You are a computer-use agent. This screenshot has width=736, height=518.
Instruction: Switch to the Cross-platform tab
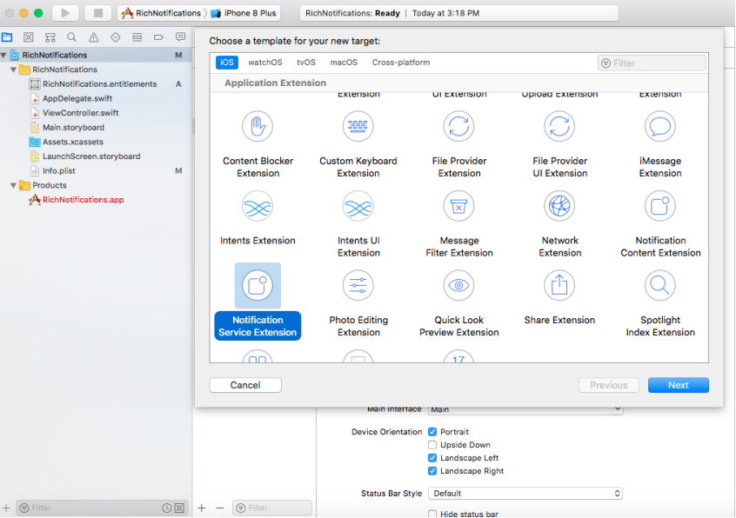[401, 63]
